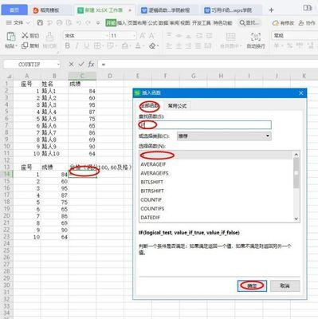Close the Insert Function dialog

[301, 93]
